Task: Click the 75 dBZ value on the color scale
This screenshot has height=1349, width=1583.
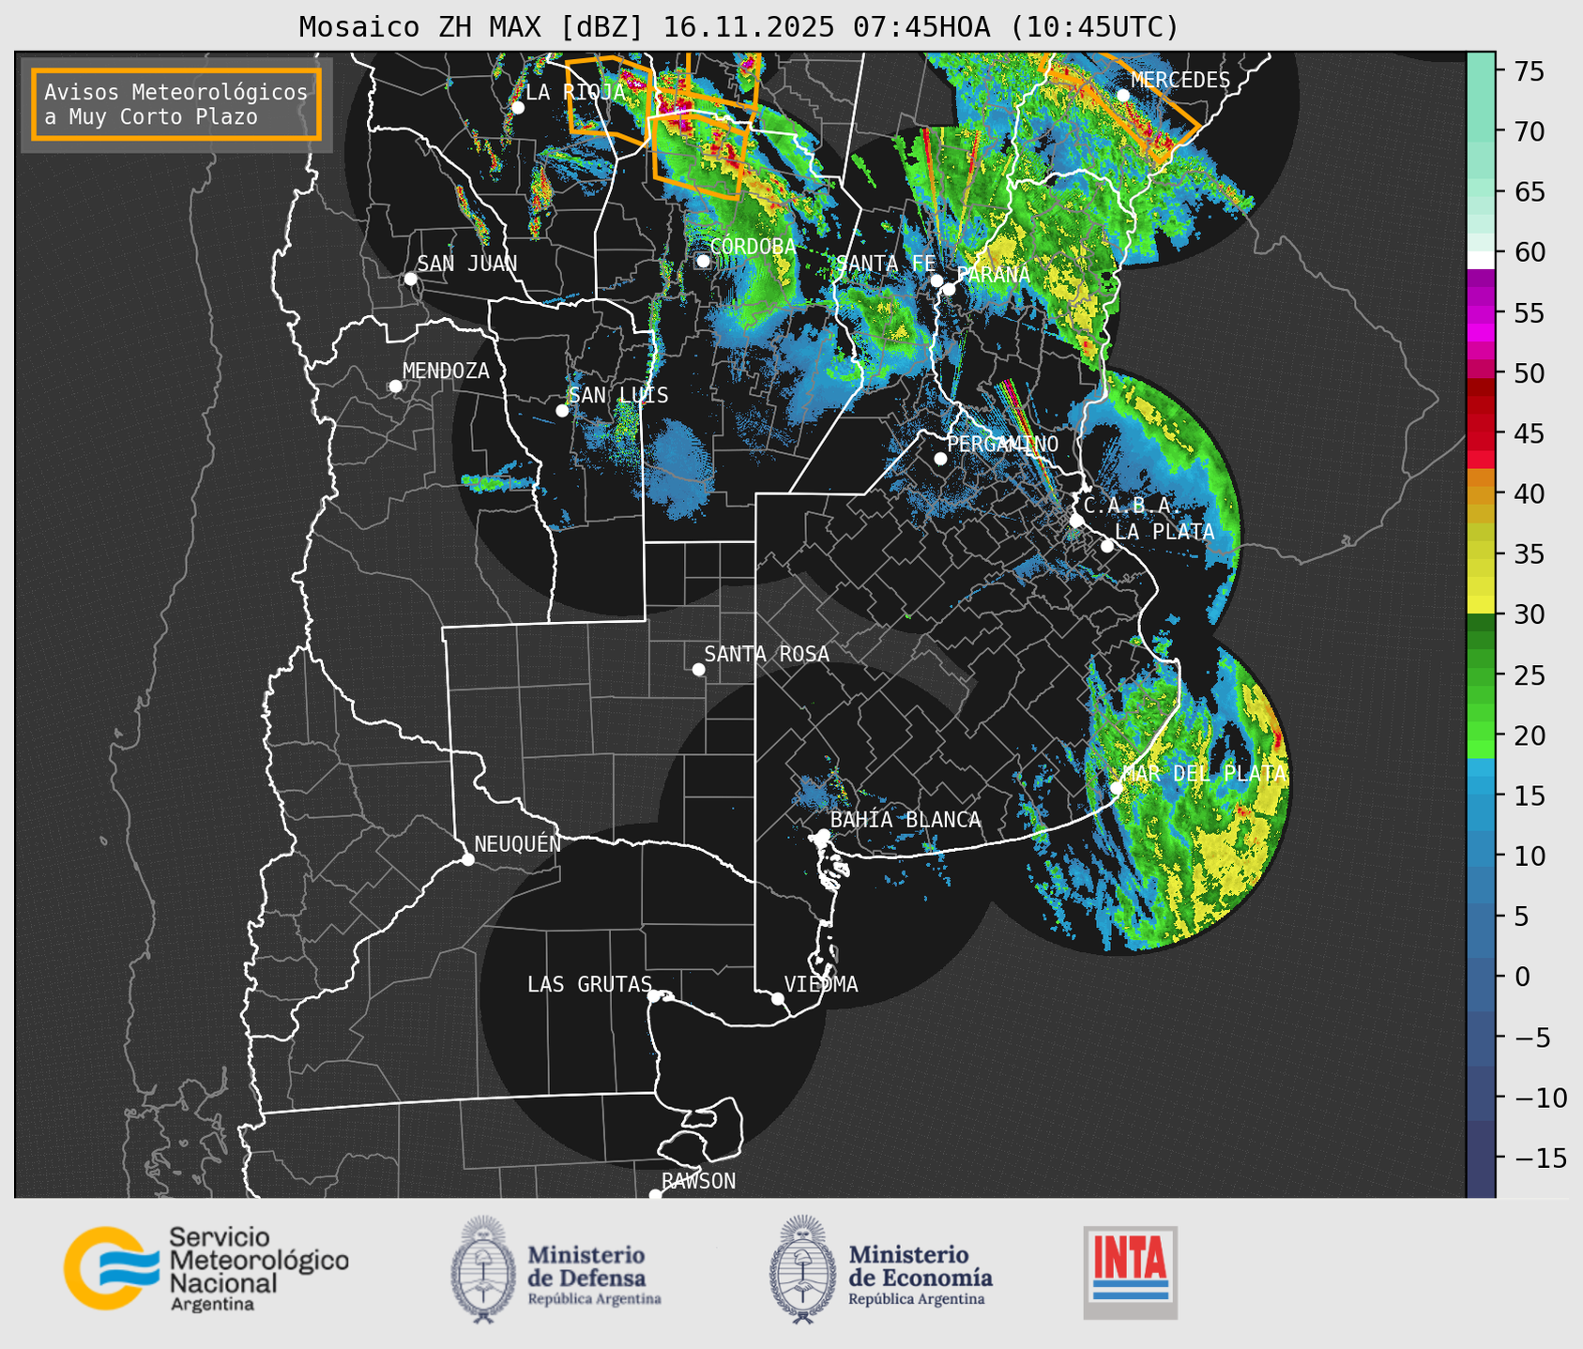Action: coord(1529,71)
